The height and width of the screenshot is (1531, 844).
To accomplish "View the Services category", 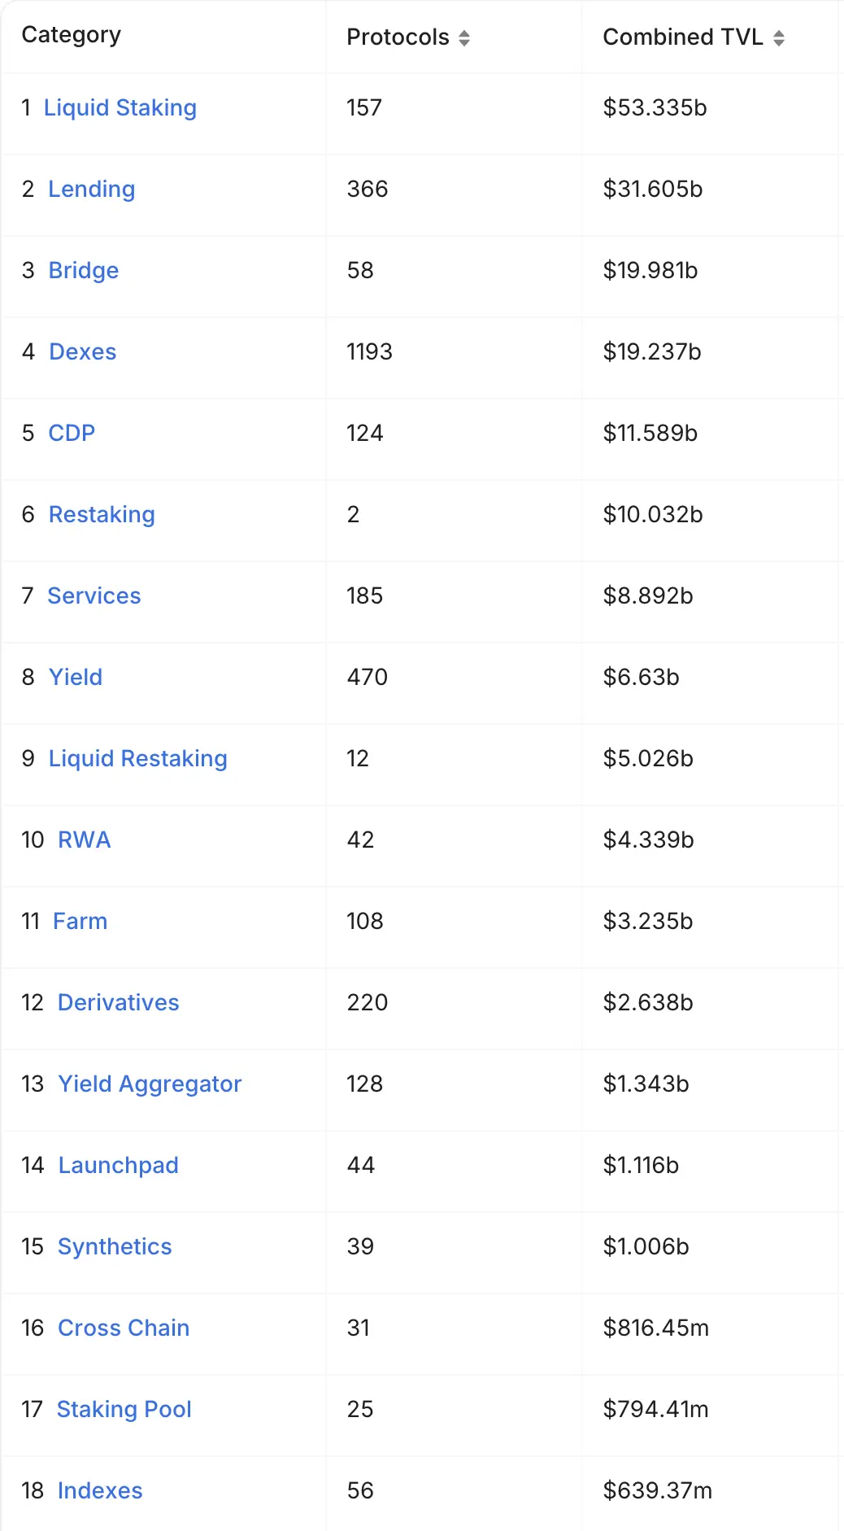I will coord(94,596).
